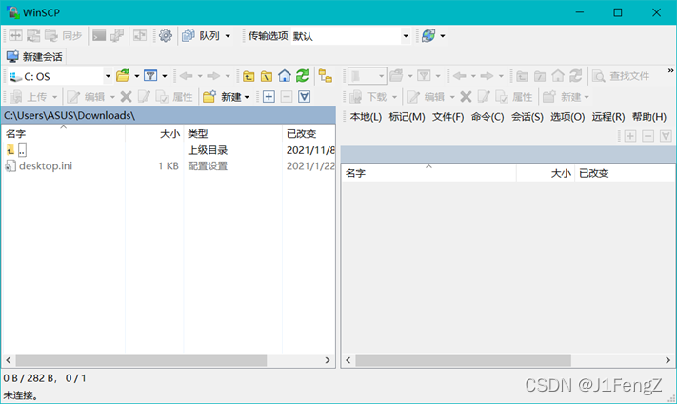Click the local Delete X icon
Viewport: 677px width, 404px height.
126,97
